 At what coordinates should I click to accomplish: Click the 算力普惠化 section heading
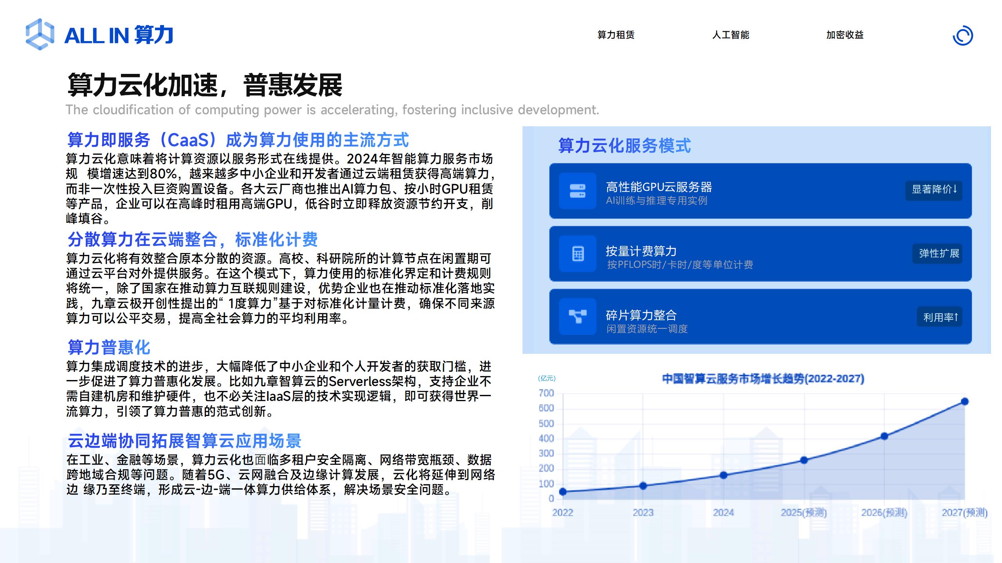(x=109, y=347)
